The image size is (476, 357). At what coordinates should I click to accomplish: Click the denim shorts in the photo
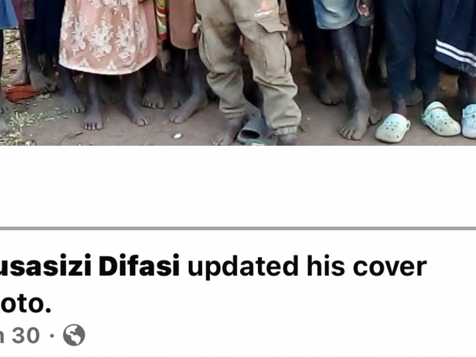coord(337,14)
